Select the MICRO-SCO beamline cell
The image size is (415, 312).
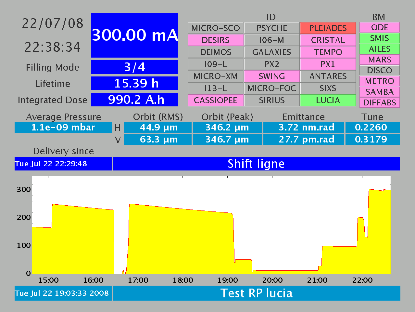(x=216, y=28)
